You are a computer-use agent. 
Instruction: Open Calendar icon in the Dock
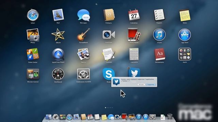(x=90, y=117)
